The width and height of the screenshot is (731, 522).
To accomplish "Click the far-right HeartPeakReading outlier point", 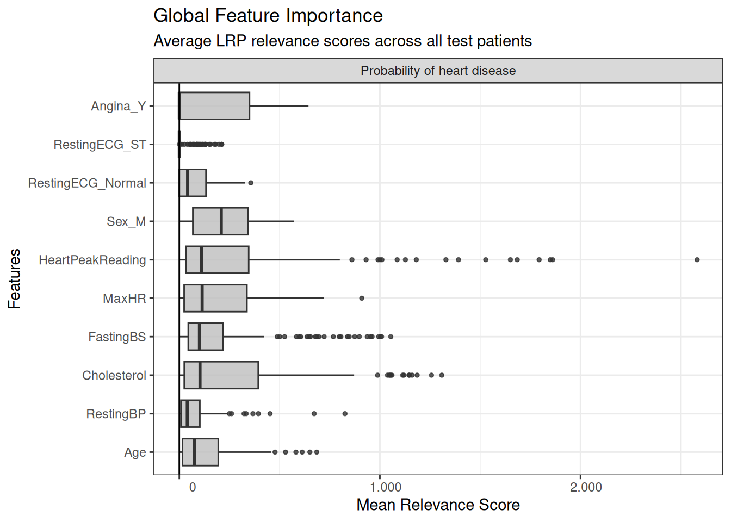I will 697,260.
